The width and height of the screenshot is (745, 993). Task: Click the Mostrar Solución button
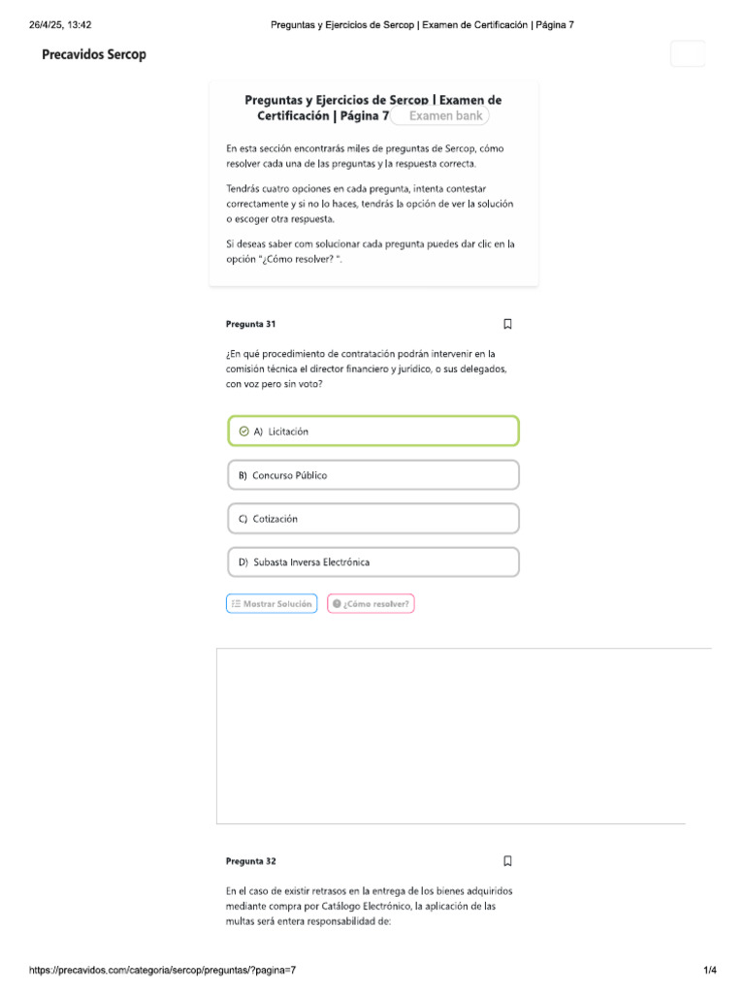click(x=272, y=604)
